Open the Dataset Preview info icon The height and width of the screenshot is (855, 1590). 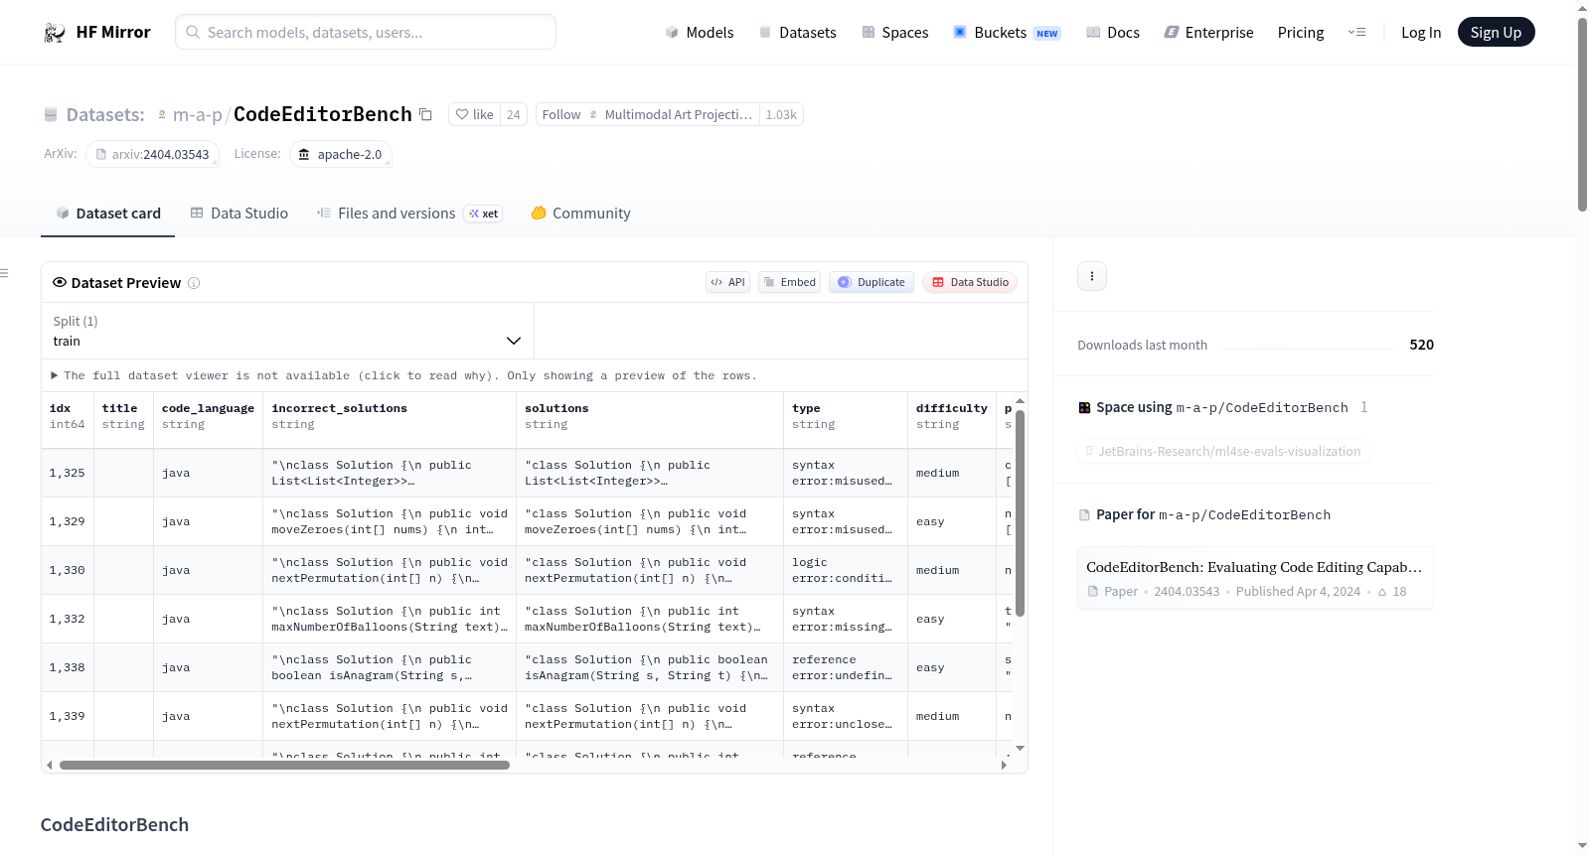pyautogui.click(x=194, y=283)
